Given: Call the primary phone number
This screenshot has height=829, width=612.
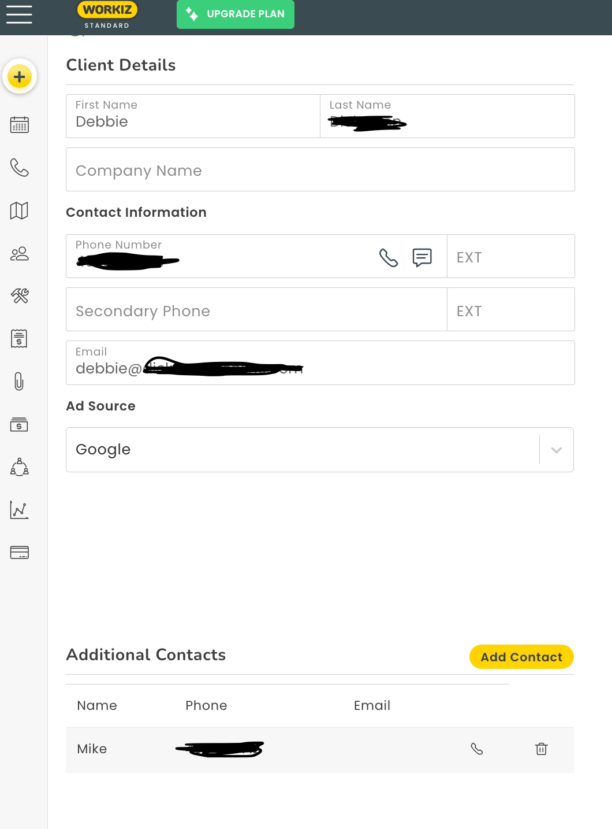Looking at the screenshot, I should 389,257.
